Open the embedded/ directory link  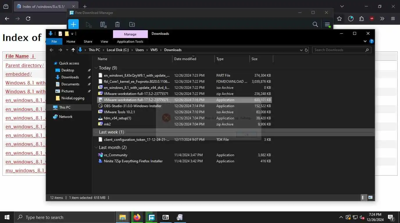(19, 74)
